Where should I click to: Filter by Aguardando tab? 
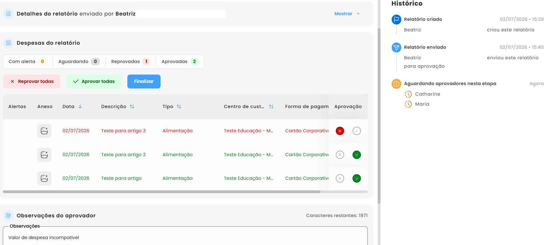(79, 61)
